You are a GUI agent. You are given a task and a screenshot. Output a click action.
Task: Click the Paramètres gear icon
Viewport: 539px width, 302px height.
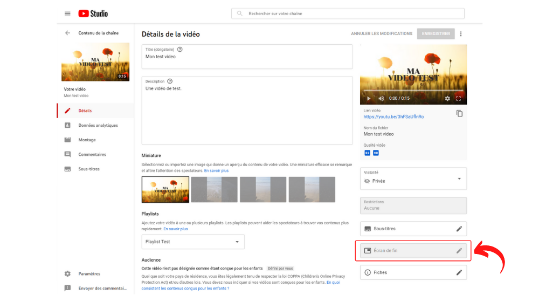[67, 274]
